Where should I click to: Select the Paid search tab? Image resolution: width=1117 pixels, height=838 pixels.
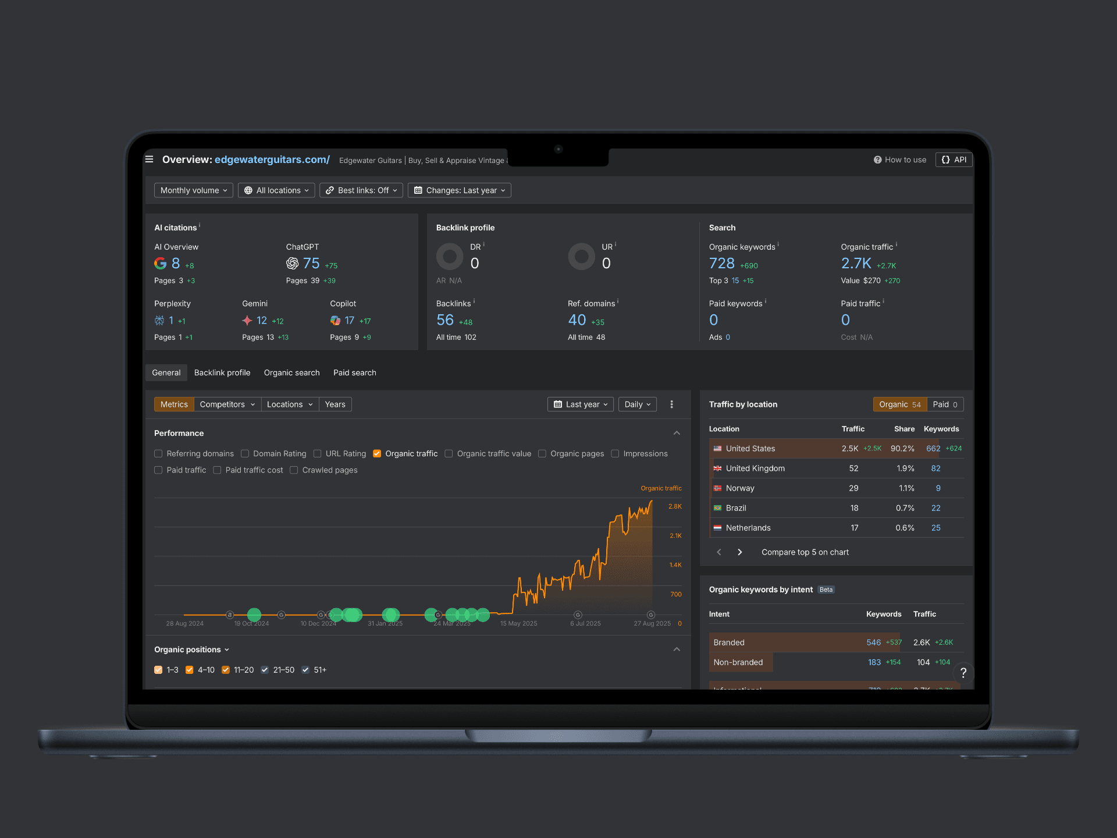pyautogui.click(x=354, y=373)
